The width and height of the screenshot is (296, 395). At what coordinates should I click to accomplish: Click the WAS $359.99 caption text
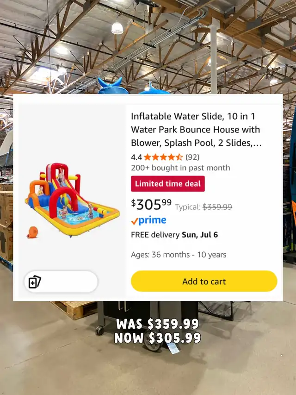tap(158, 324)
